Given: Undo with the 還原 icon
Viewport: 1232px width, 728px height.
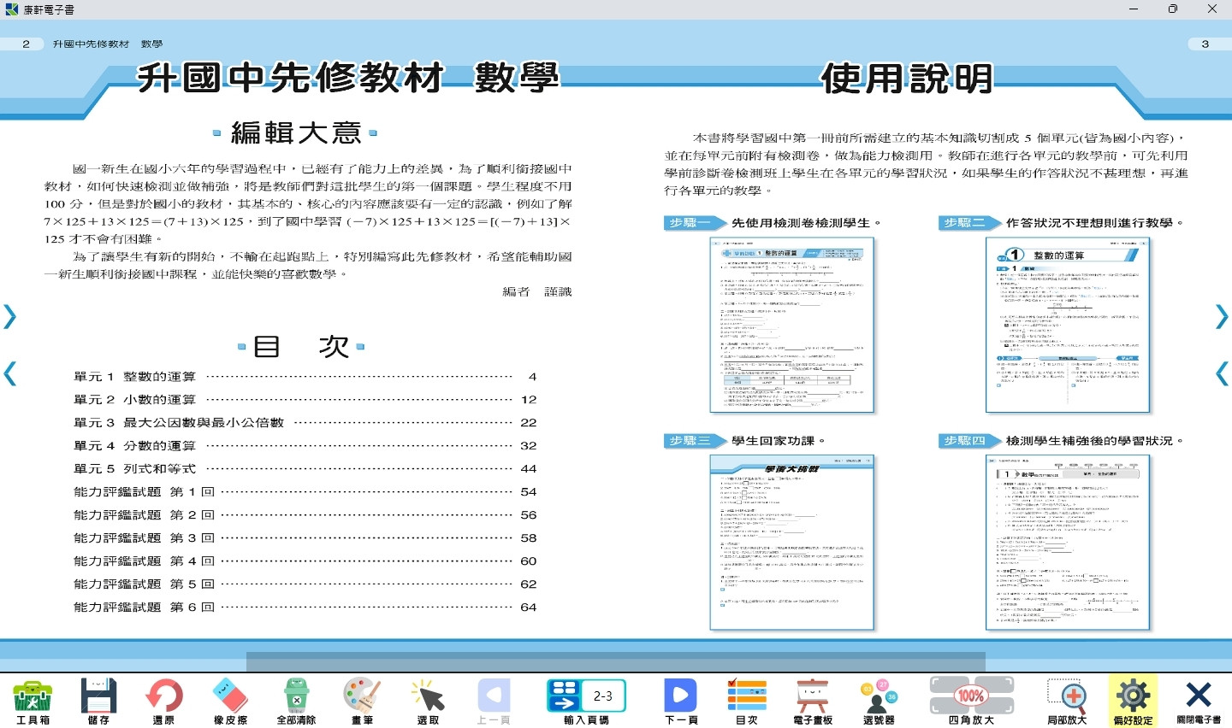Looking at the screenshot, I should 163,702.
